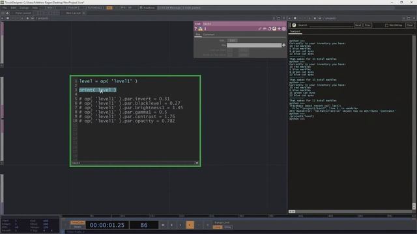Click the round face icon in parameter header
Screen dimensions: 417x234
point(274,29)
